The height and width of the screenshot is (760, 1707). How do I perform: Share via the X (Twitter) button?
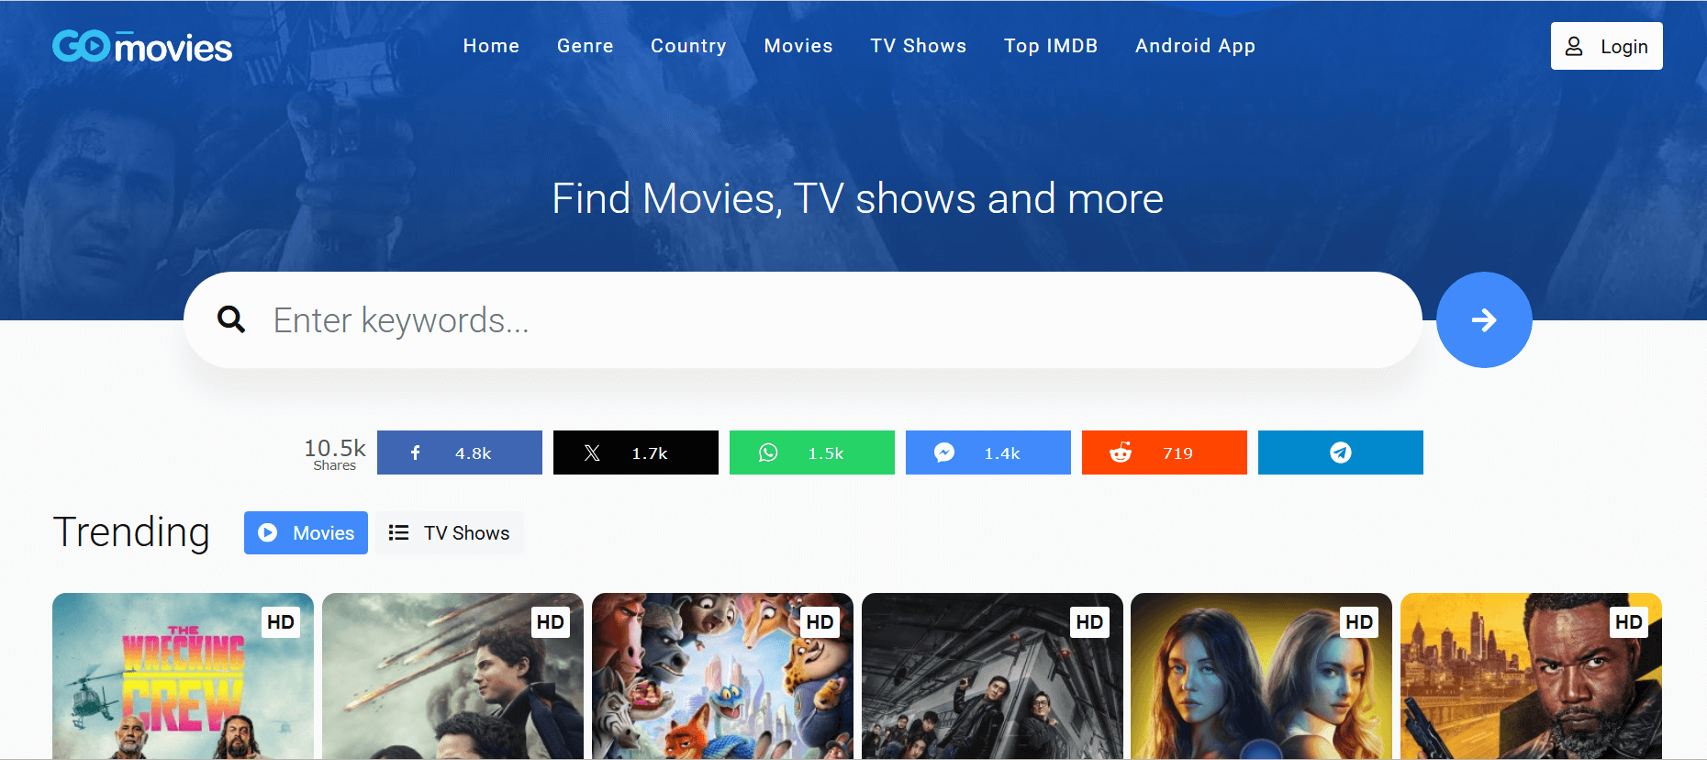(x=635, y=453)
